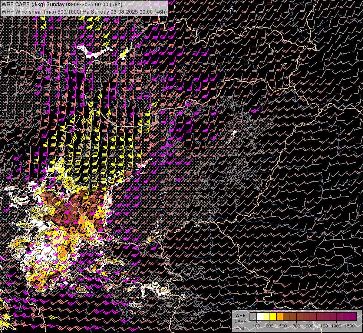Click the final purple legend swatch
This screenshot has height=333, width=363.
pyautogui.click(x=353, y=316)
